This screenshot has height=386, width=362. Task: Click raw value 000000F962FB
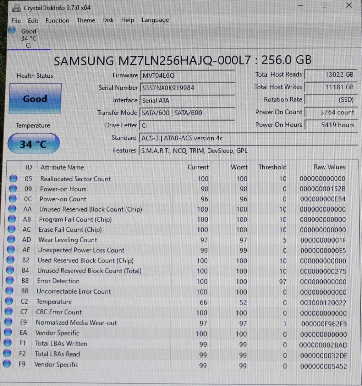324,324
